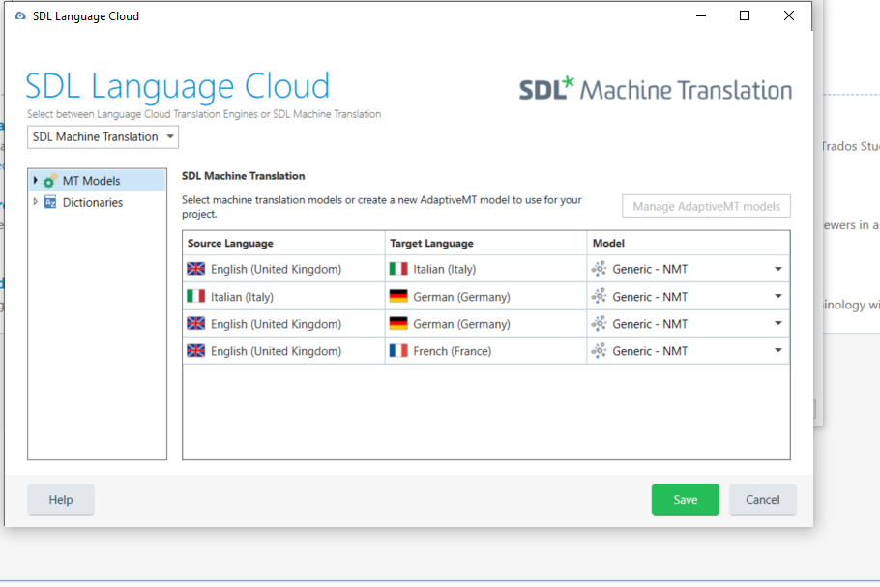The image size is (880, 587).
Task: Click the Dictionaries book icon
Action: 50,202
